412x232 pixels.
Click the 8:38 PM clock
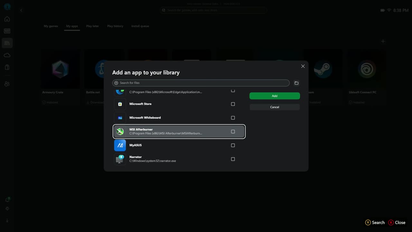coord(401,10)
